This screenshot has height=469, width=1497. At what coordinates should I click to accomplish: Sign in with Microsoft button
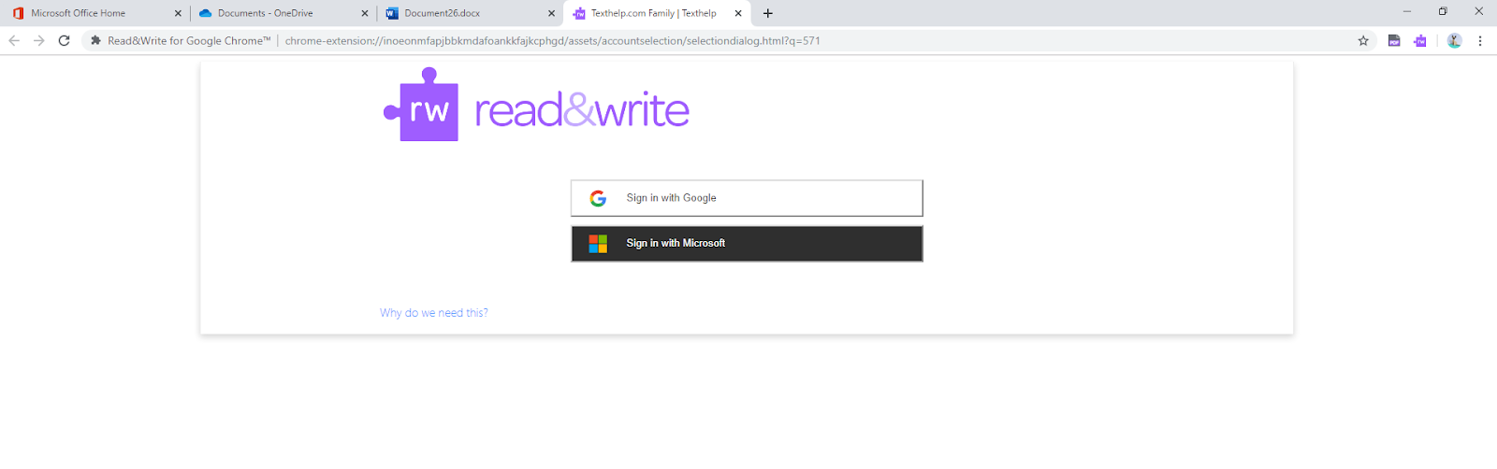pyautogui.click(x=747, y=243)
